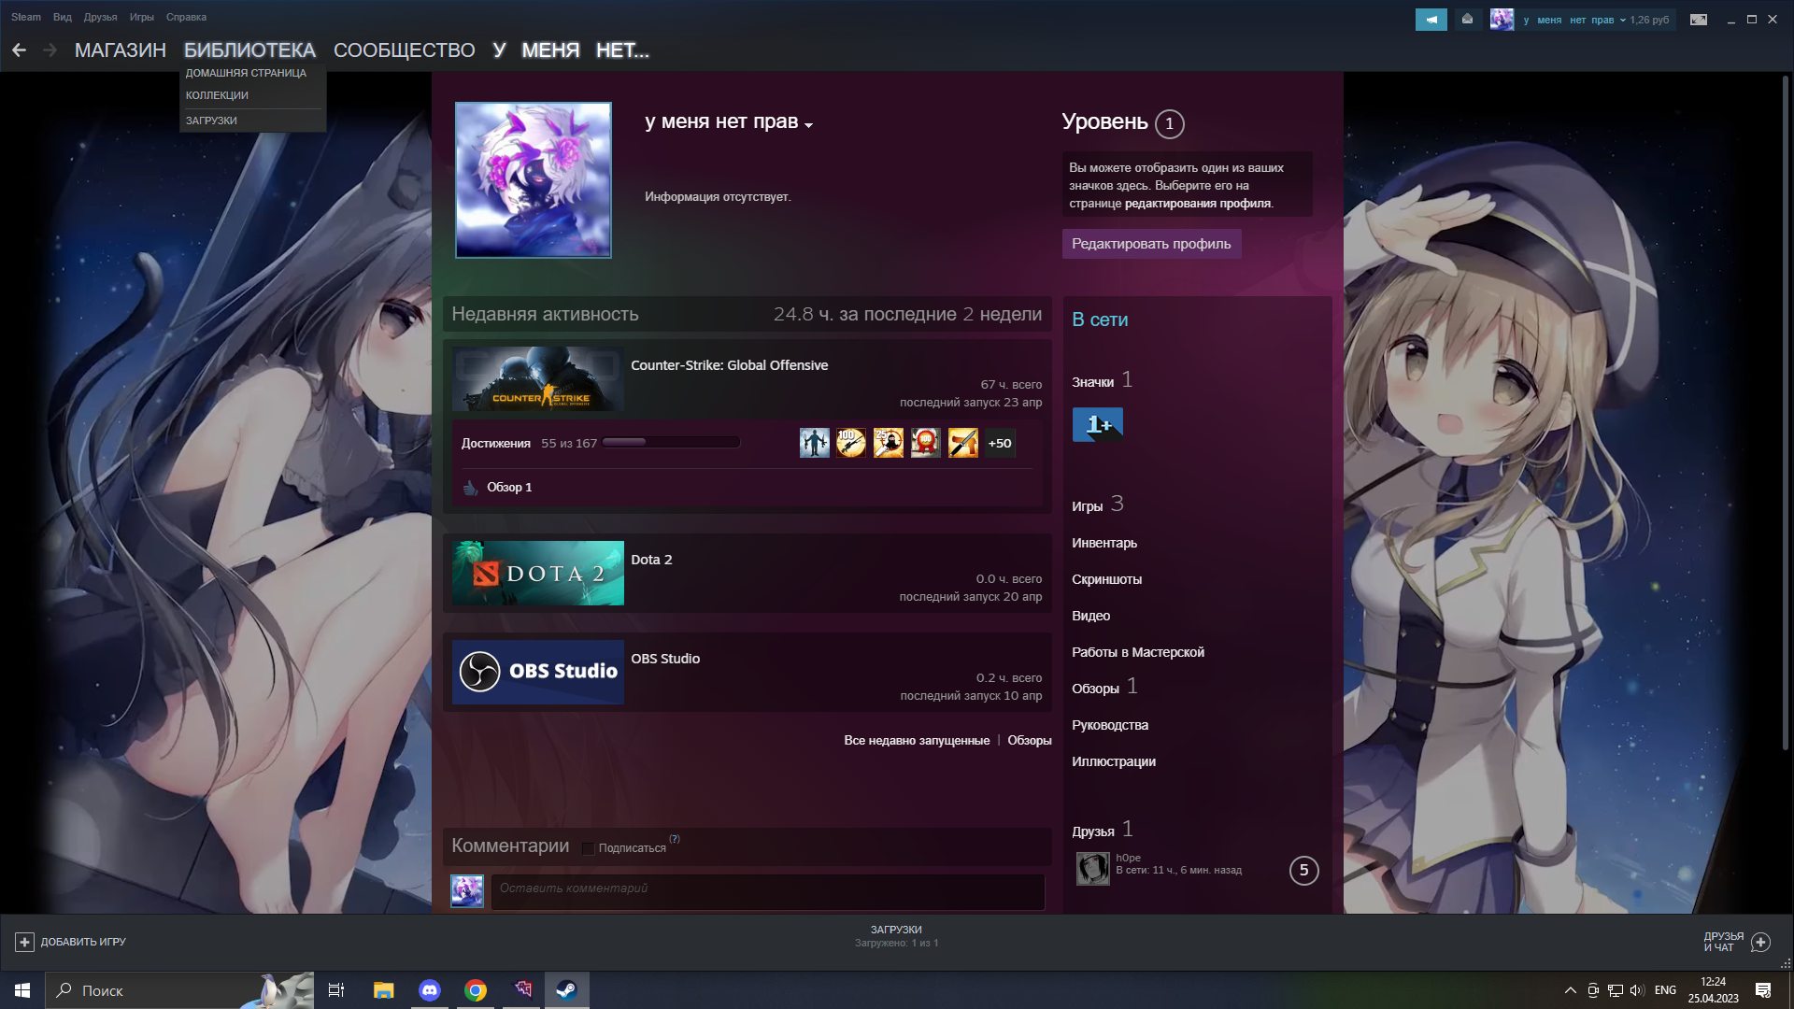Open the Инвентарь link
Image resolution: width=1794 pixels, height=1009 pixels.
(1104, 543)
